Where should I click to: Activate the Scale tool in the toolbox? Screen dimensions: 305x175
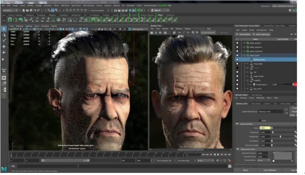[4, 58]
